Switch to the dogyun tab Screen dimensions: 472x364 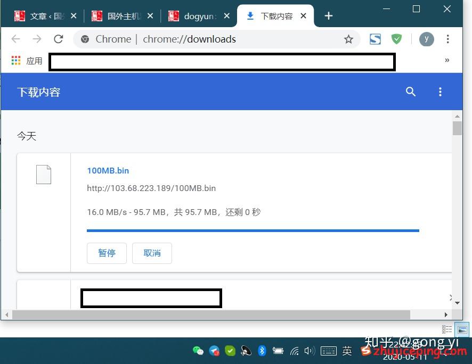coord(198,16)
